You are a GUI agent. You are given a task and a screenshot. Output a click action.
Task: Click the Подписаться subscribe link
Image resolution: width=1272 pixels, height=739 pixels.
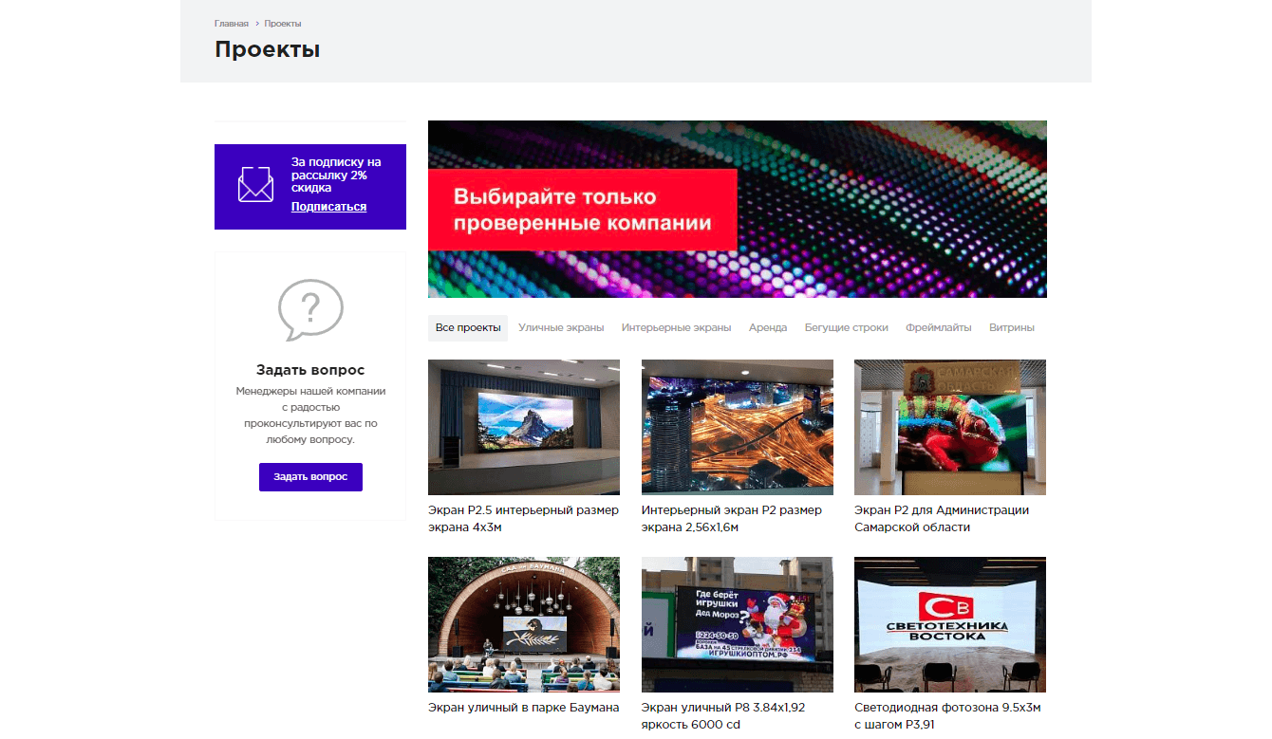click(x=328, y=207)
